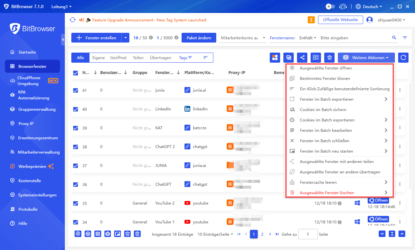
Task: Uncheck the checkbox for row 38 ChatGPT 2
Action: pos(76,147)
